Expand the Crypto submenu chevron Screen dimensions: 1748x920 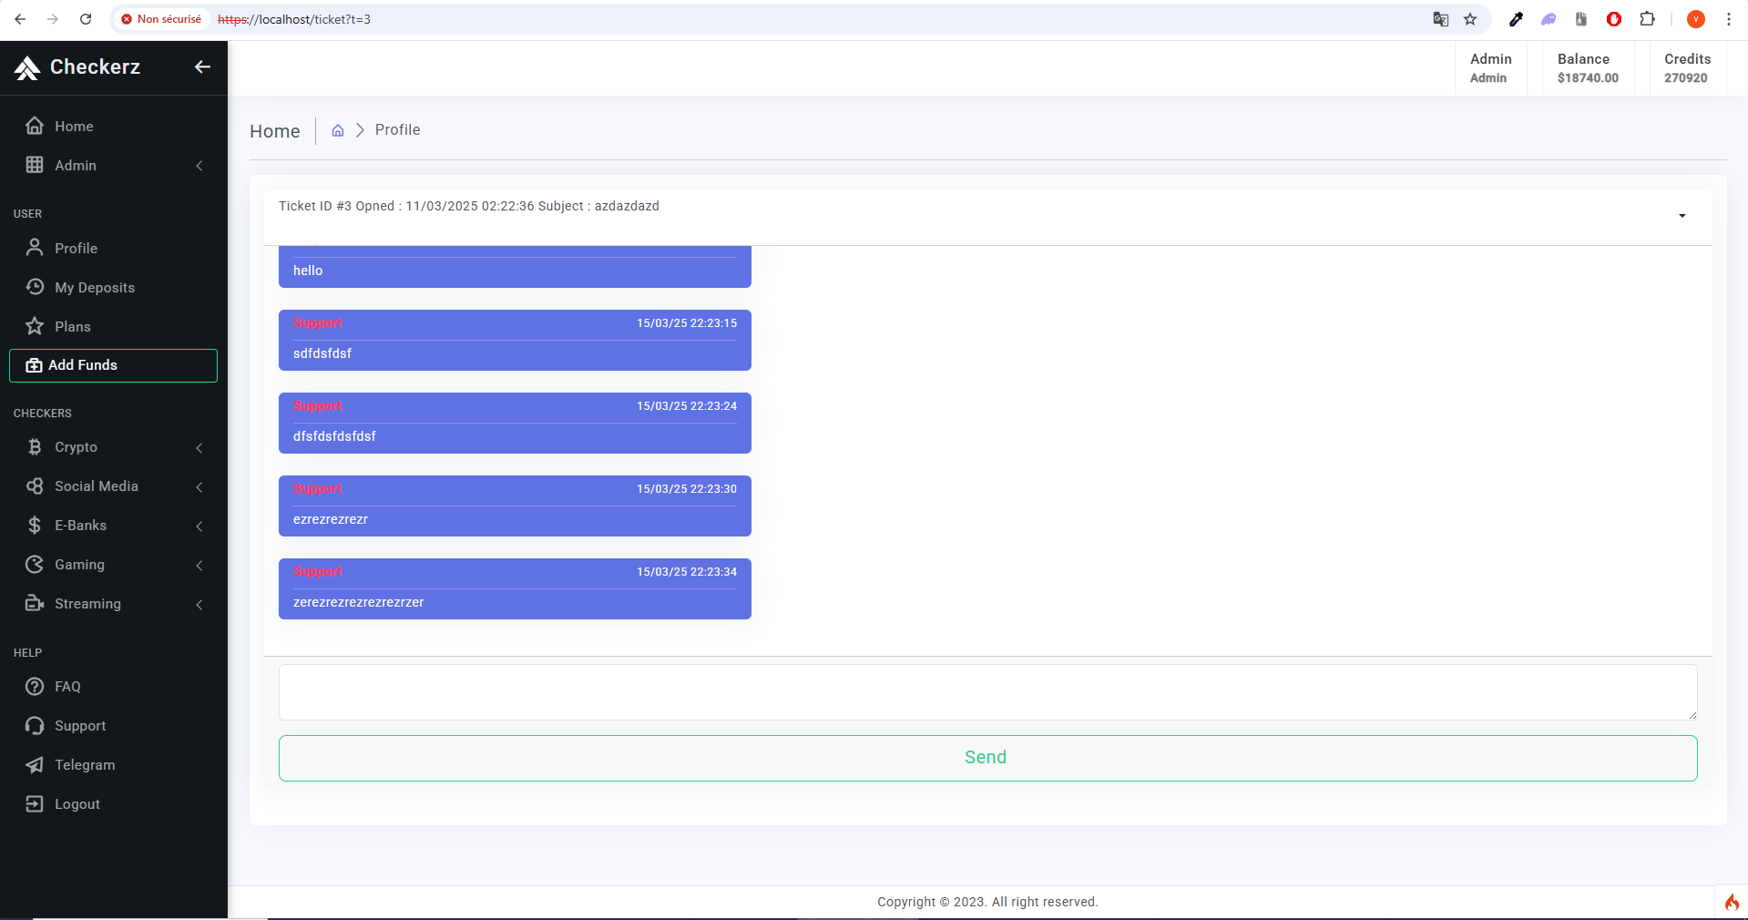click(199, 447)
